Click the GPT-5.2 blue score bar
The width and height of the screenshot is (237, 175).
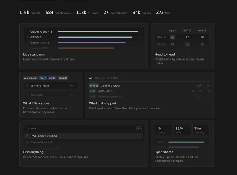[95, 37]
